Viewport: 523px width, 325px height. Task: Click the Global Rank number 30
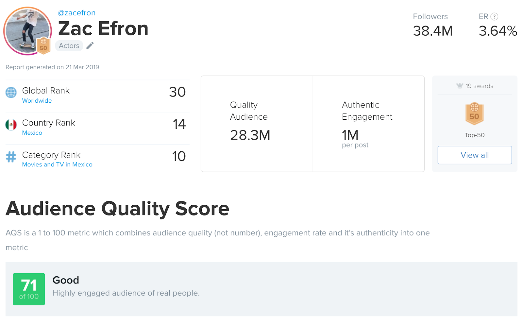click(177, 92)
